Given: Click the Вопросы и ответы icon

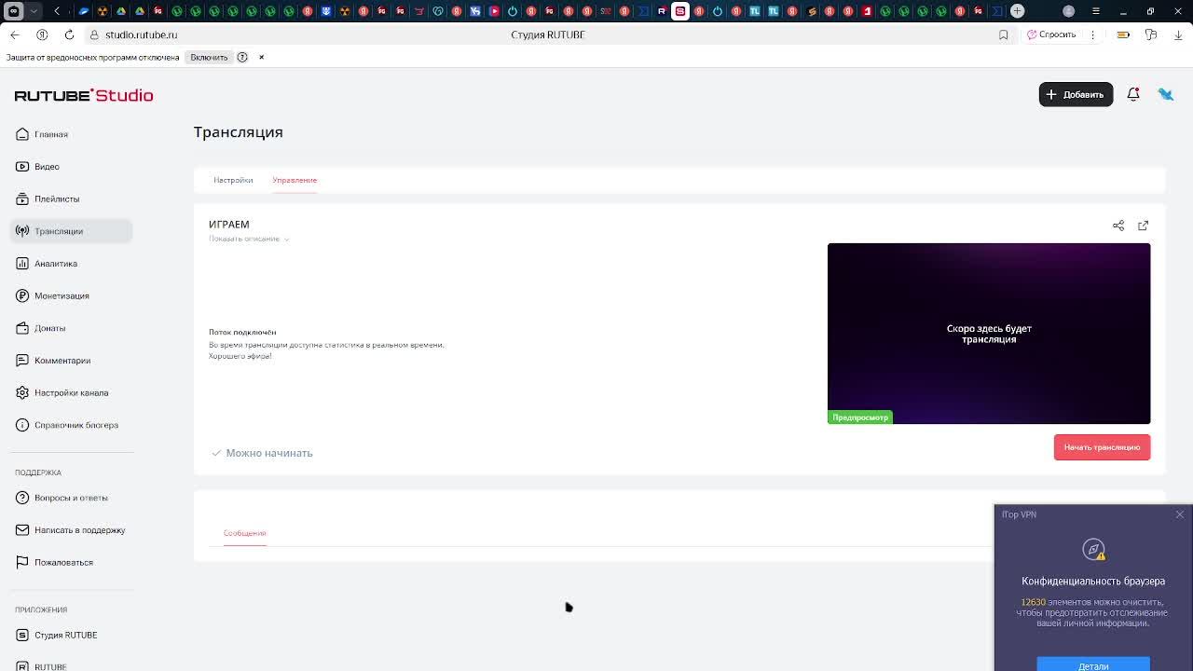Looking at the screenshot, I should tap(22, 498).
